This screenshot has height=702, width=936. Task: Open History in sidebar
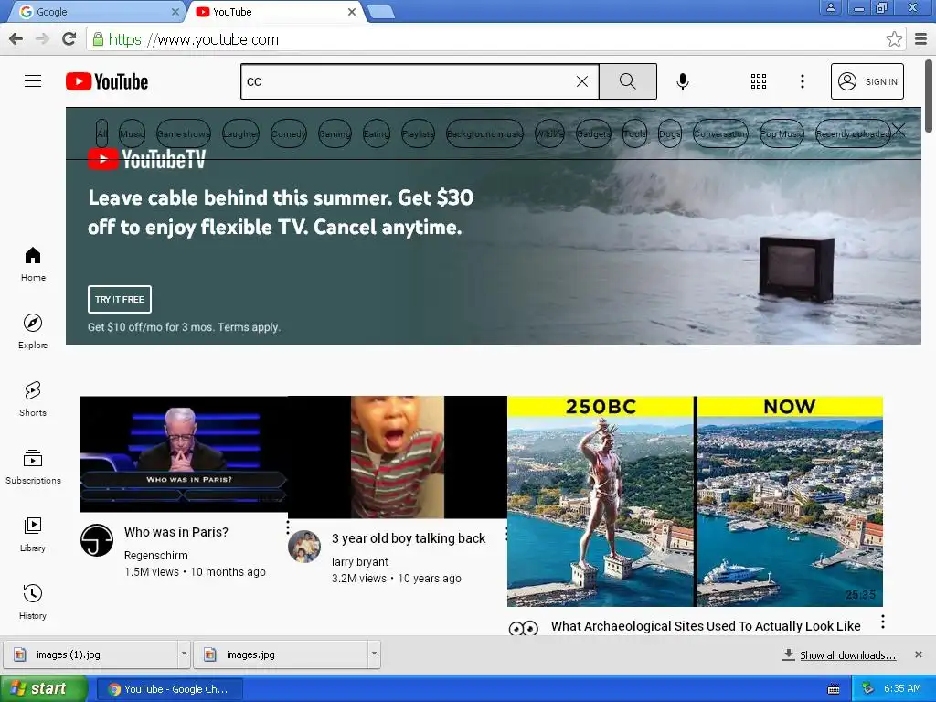pyautogui.click(x=33, y=602)
